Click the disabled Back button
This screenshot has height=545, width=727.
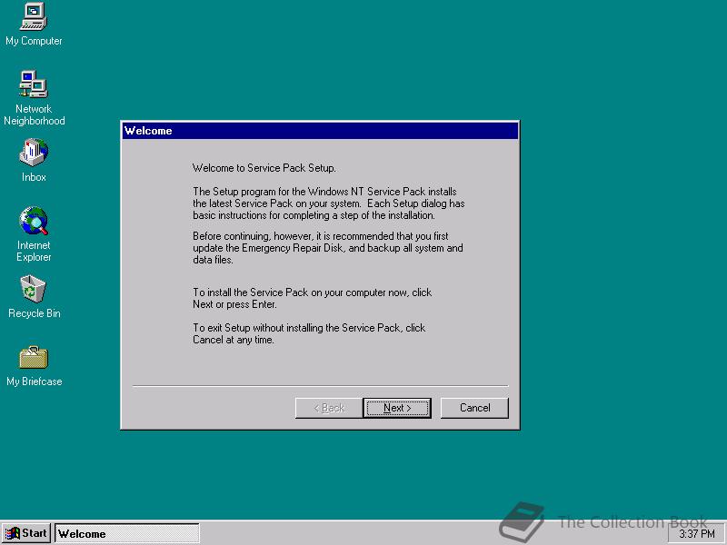pyautogui.click(x=329, y=408)
